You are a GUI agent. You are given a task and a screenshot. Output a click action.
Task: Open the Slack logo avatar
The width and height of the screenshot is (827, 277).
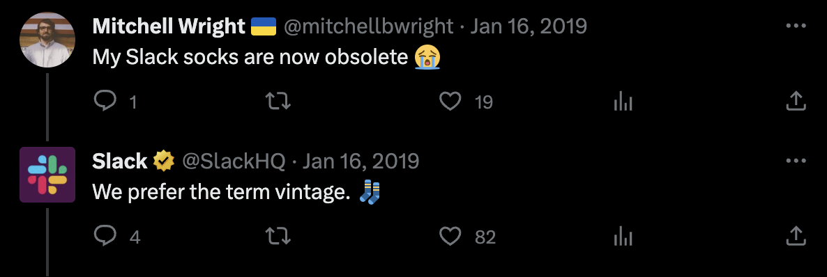tap(47, 175)
